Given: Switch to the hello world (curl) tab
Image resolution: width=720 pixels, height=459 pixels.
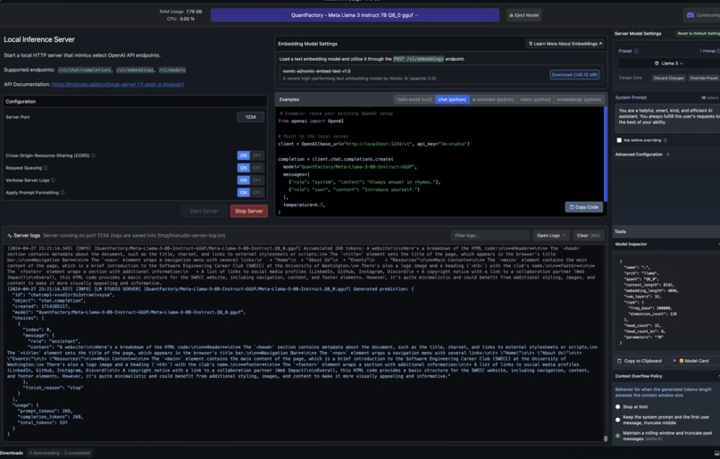Looking at the screenshot, I should click(414, 100).
